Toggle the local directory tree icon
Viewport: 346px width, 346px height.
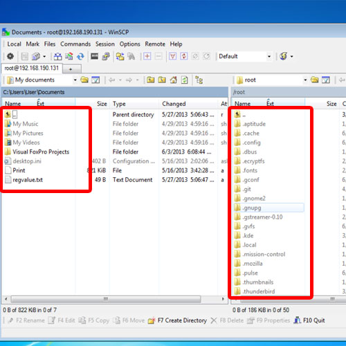point(199,80)
